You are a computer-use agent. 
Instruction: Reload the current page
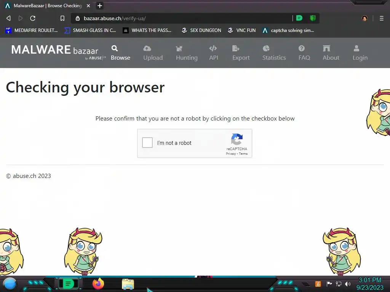pyautogui.click(x=33, y=18)
